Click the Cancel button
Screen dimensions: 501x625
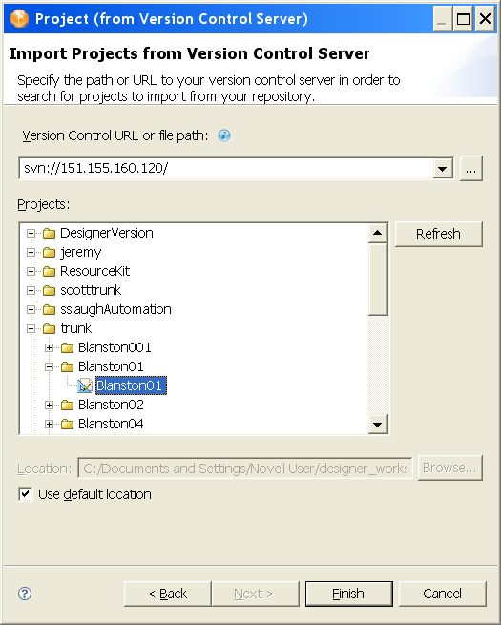click(443, 594)
